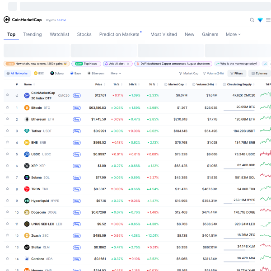
Task: Click the TRON coin icon
Action: tap(27, 189)
